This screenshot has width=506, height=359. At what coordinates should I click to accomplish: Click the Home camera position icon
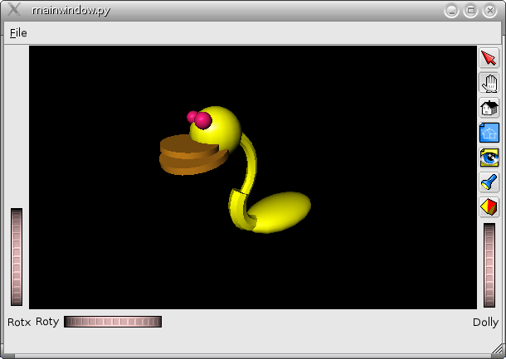[x=489, y=108]
